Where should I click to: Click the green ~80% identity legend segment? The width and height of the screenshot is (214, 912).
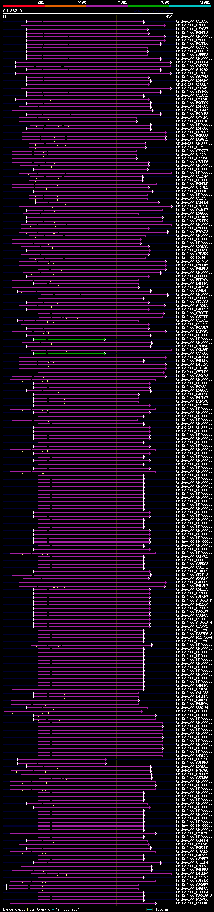(x=149, y=6)
